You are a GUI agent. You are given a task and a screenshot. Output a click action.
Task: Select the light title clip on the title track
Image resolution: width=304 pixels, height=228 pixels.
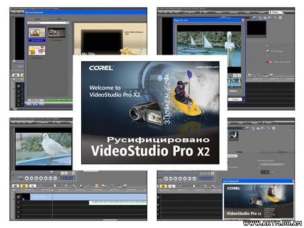(118, 202)
